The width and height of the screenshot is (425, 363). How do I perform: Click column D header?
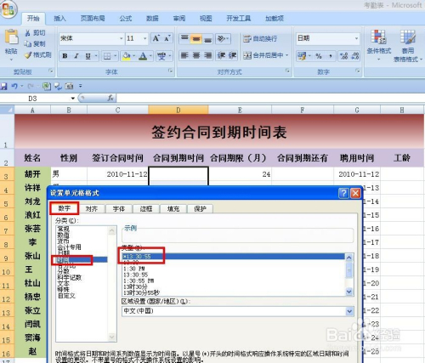coord(178,110)
